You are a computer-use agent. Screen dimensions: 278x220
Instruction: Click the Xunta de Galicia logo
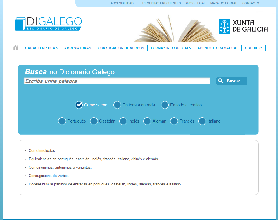243,27
